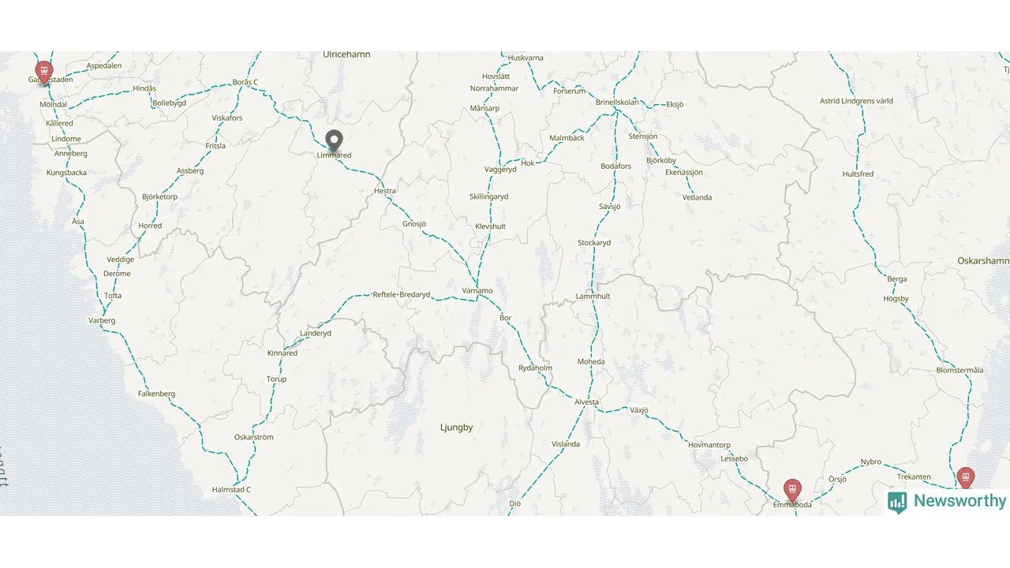Click the Ljungby town label
Image resolution: width=1010 pixels, height=568 pixels.
457,428
